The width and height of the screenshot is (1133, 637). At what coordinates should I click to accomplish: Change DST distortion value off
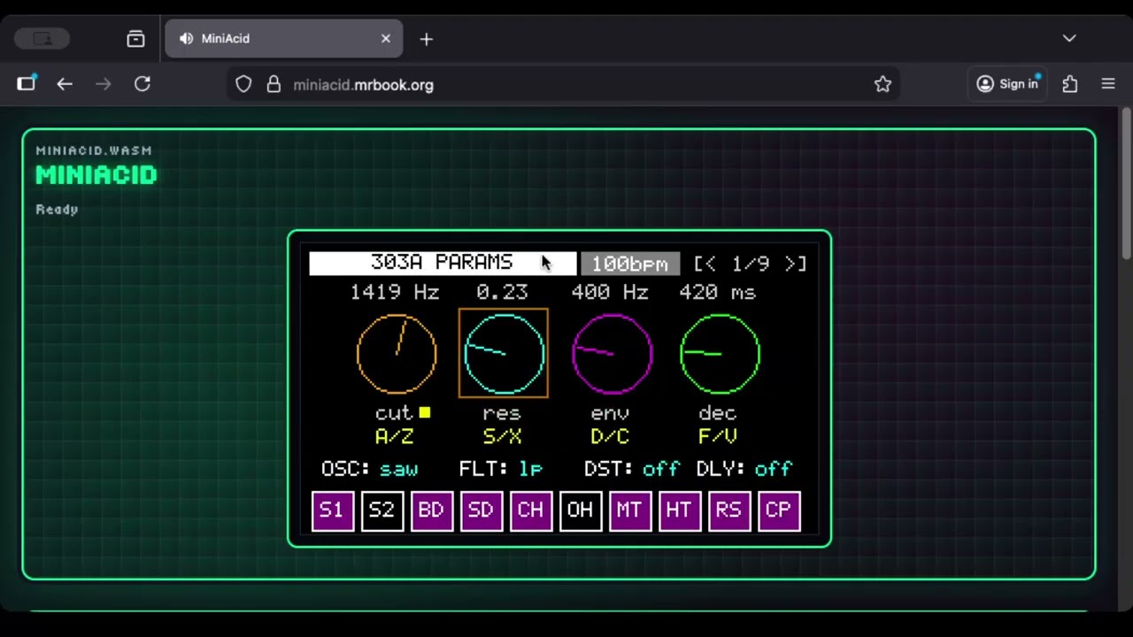click(x=661, y=469)
